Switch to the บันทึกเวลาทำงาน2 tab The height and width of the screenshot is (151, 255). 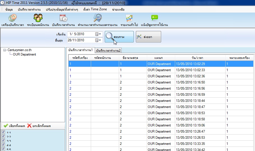(108, 50)
